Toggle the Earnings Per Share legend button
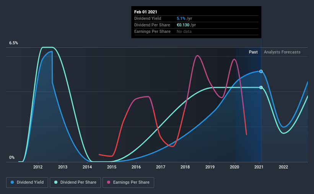 [128, 183]
